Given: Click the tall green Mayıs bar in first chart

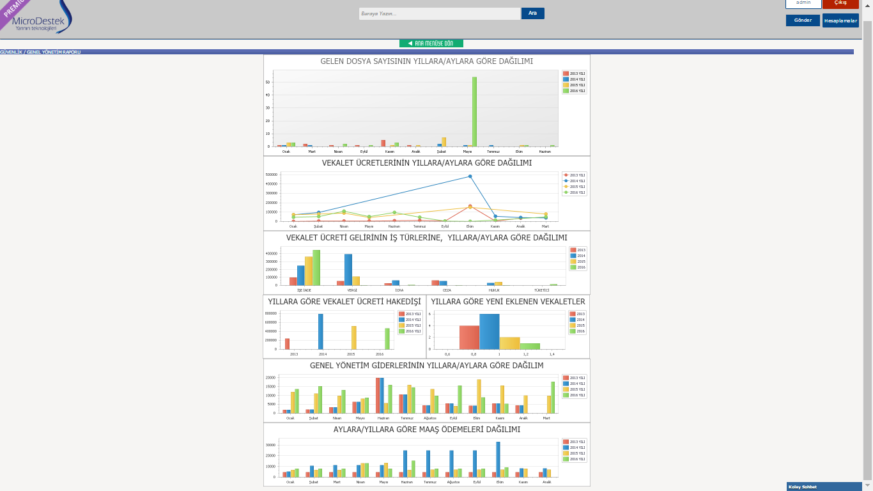Looking at the screenshot, I should coord(474,111).
